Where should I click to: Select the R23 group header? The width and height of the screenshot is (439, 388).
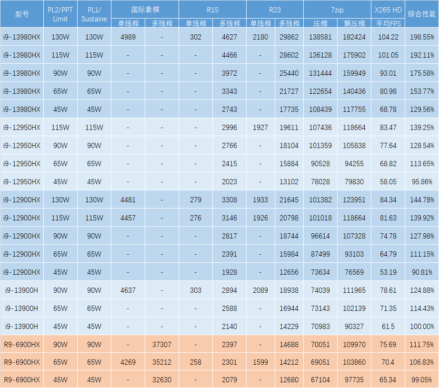[275, 9]
